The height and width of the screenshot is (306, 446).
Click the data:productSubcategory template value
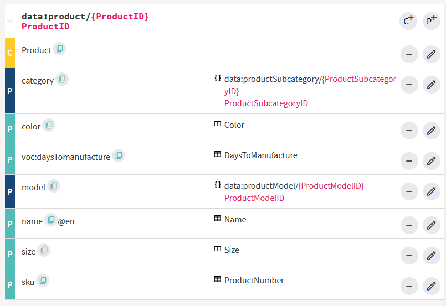[310, 85]
